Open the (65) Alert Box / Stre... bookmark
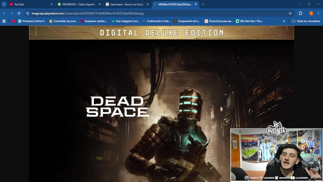323x182 pixels. [250, 21]
